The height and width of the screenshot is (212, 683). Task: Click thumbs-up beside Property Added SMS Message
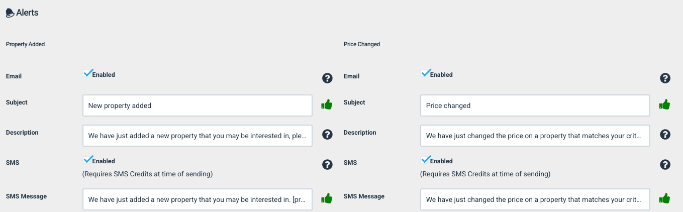[x=327, y=198]
